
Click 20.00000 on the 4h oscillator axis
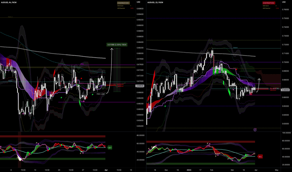140,160
